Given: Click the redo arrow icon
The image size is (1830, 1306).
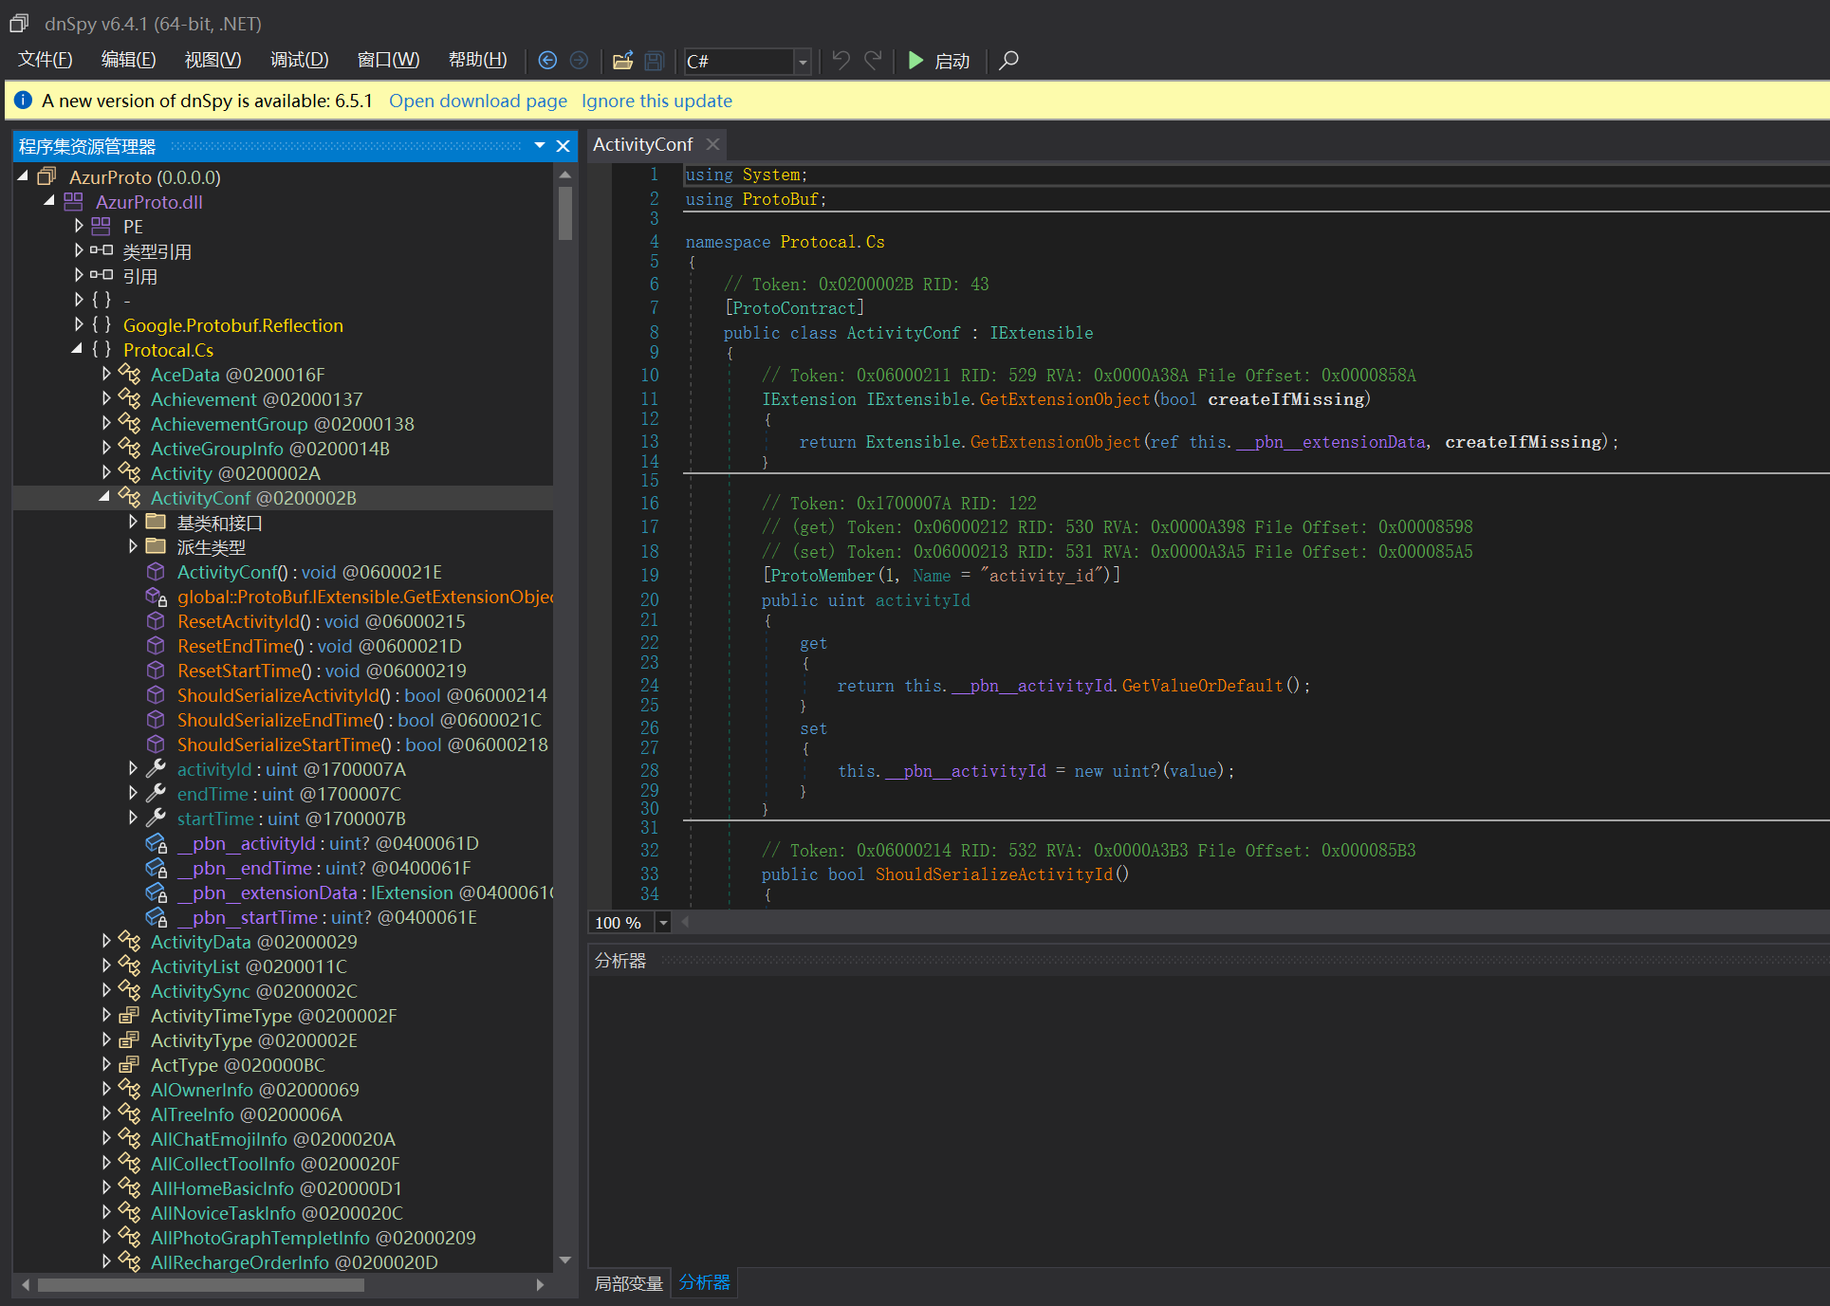Looking at the screenshot, I should tap(873, 61).
